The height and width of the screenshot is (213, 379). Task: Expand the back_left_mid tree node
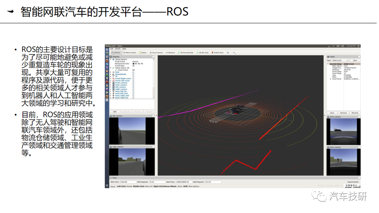[111, 94]
